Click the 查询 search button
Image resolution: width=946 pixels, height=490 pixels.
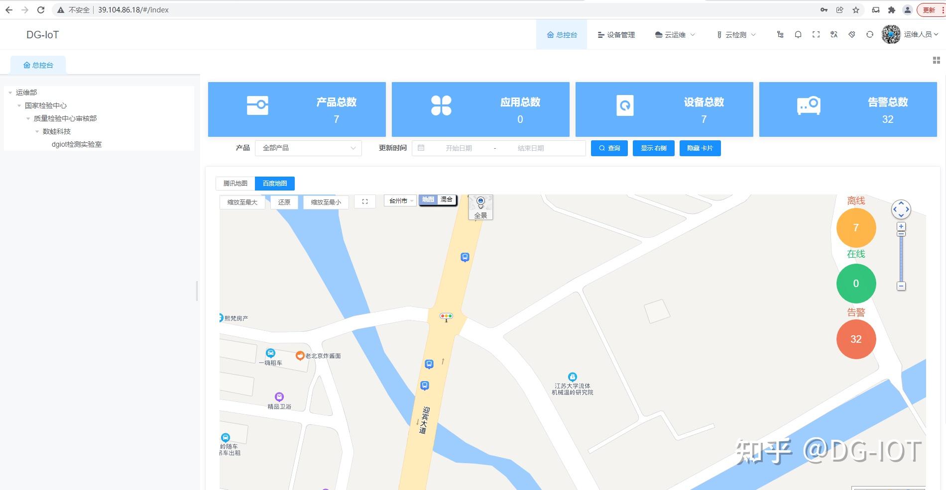pyautogui.click(x=608, y=148)
